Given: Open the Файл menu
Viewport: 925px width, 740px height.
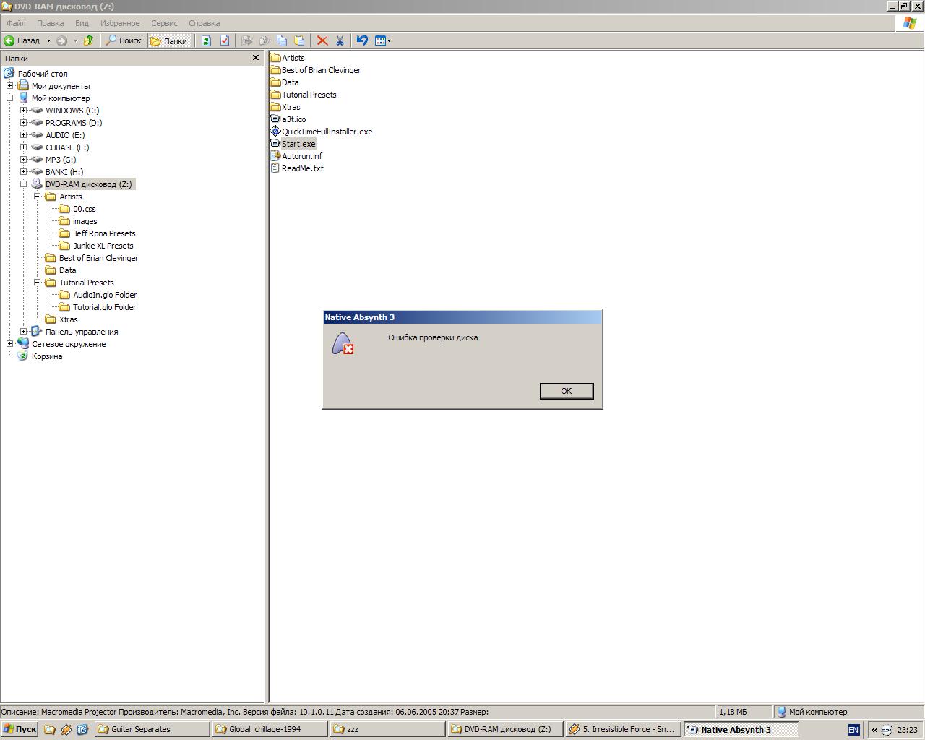Looking at the screenshot, I should tap(16, 23).
